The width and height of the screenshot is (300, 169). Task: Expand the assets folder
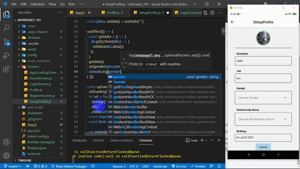click(x=32, y=49)
